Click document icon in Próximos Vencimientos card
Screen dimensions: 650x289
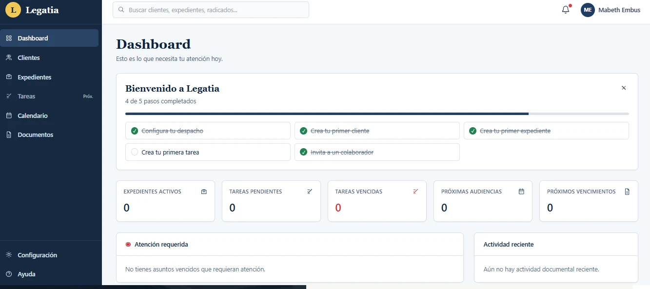tap(627, 192)
